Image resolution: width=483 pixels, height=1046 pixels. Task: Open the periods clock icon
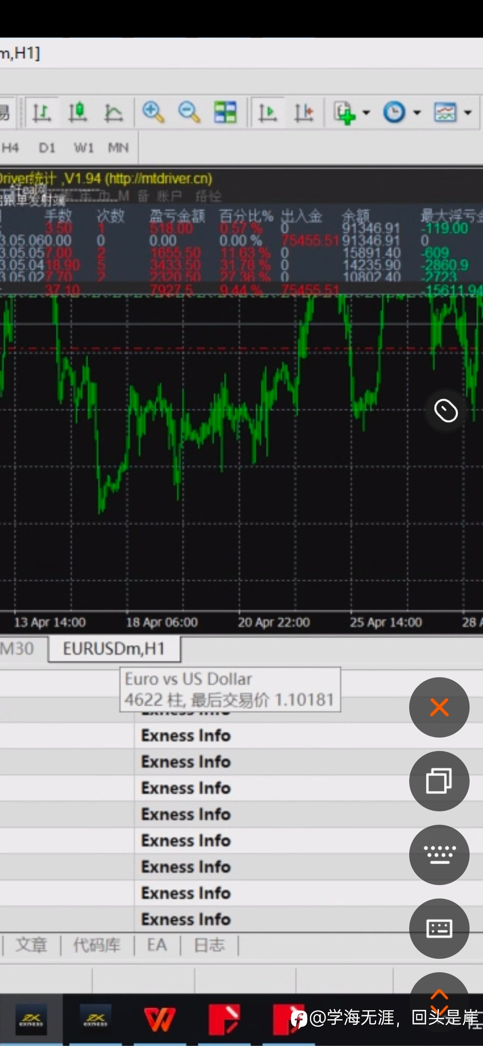pos(394,112)
